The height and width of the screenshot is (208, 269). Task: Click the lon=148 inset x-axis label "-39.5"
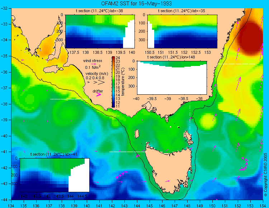pyautogui.click(x=152, y=99)
